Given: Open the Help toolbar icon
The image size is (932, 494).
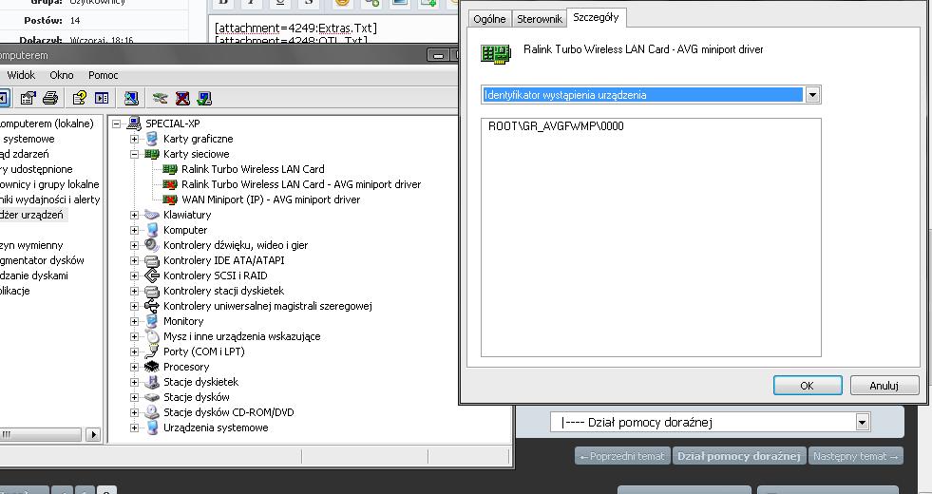Looking at the screenshot, I should point(79,98).
